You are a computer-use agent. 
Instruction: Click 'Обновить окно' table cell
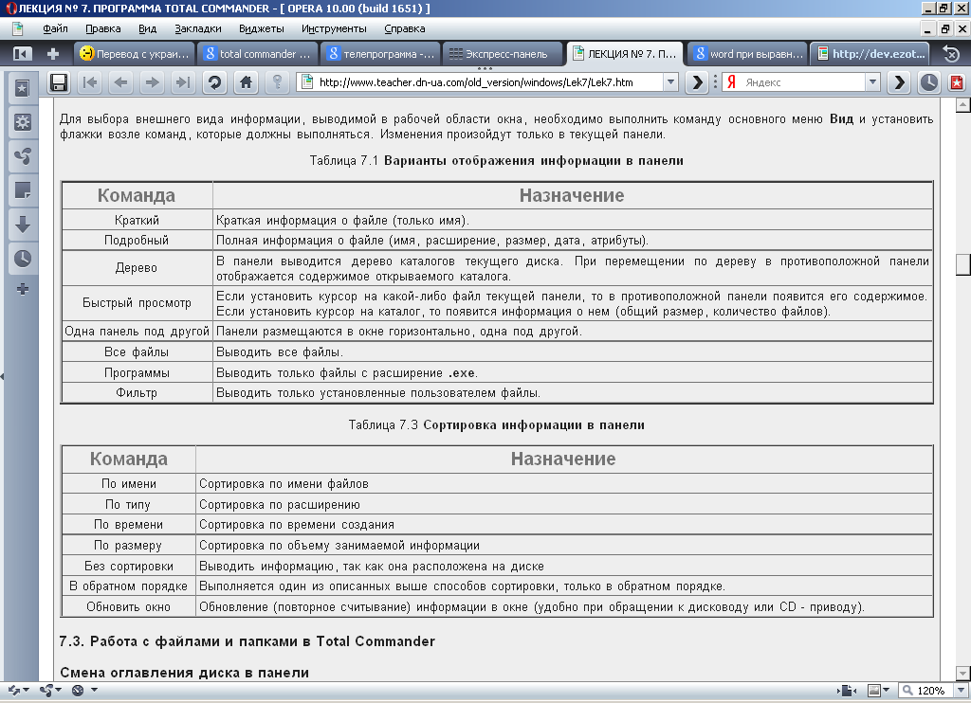pyautogui.click(x=128, y=607)
